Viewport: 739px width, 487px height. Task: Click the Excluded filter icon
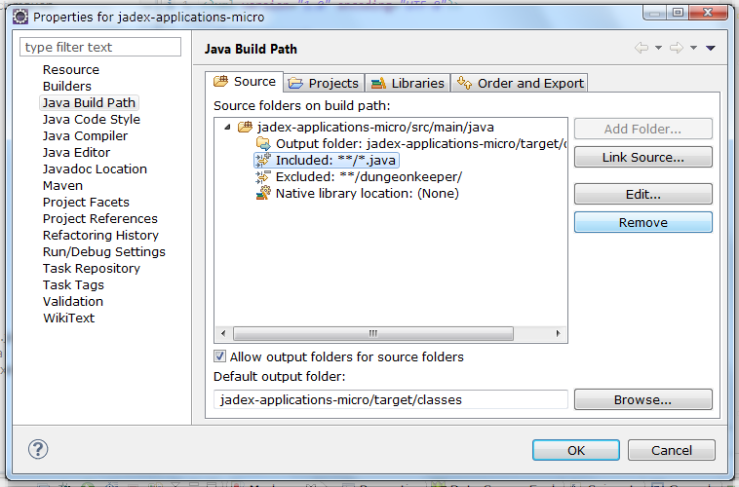(x=262, y=177)
